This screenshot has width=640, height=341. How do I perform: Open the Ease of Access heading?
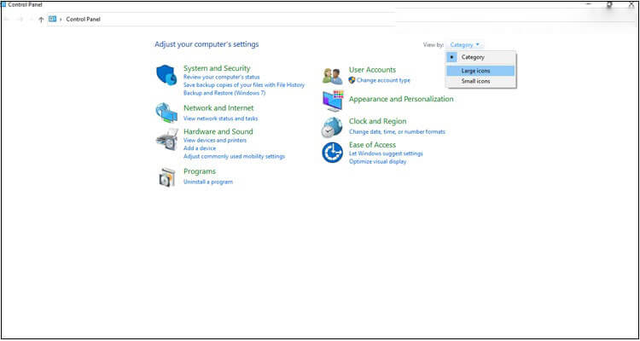coord(372,145)
